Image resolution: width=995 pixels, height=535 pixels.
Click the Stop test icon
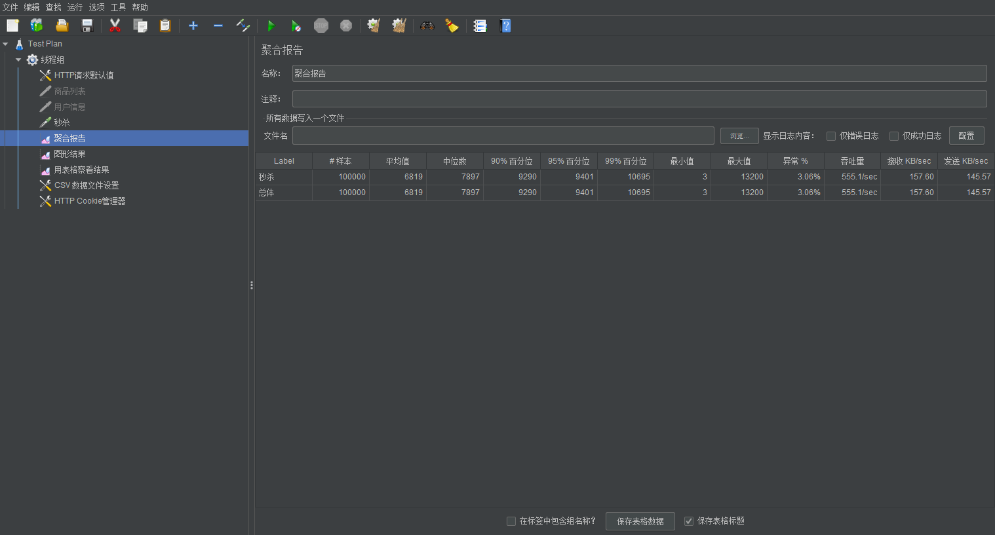click(321, 26)
